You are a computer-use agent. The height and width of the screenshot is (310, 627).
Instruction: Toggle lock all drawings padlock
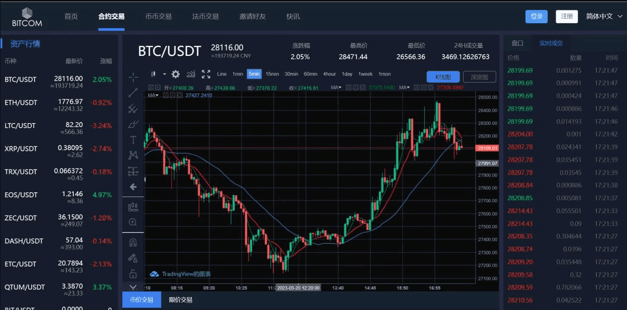pyautogui.click(x=133, y=273)
